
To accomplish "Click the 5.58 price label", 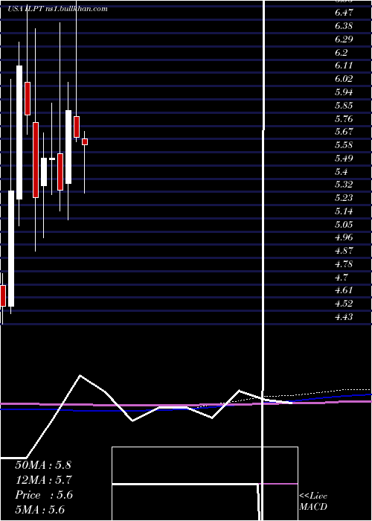I will coord(344,145).
